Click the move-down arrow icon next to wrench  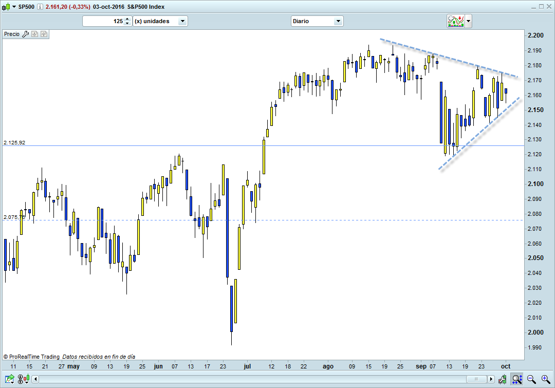[34, 34]
